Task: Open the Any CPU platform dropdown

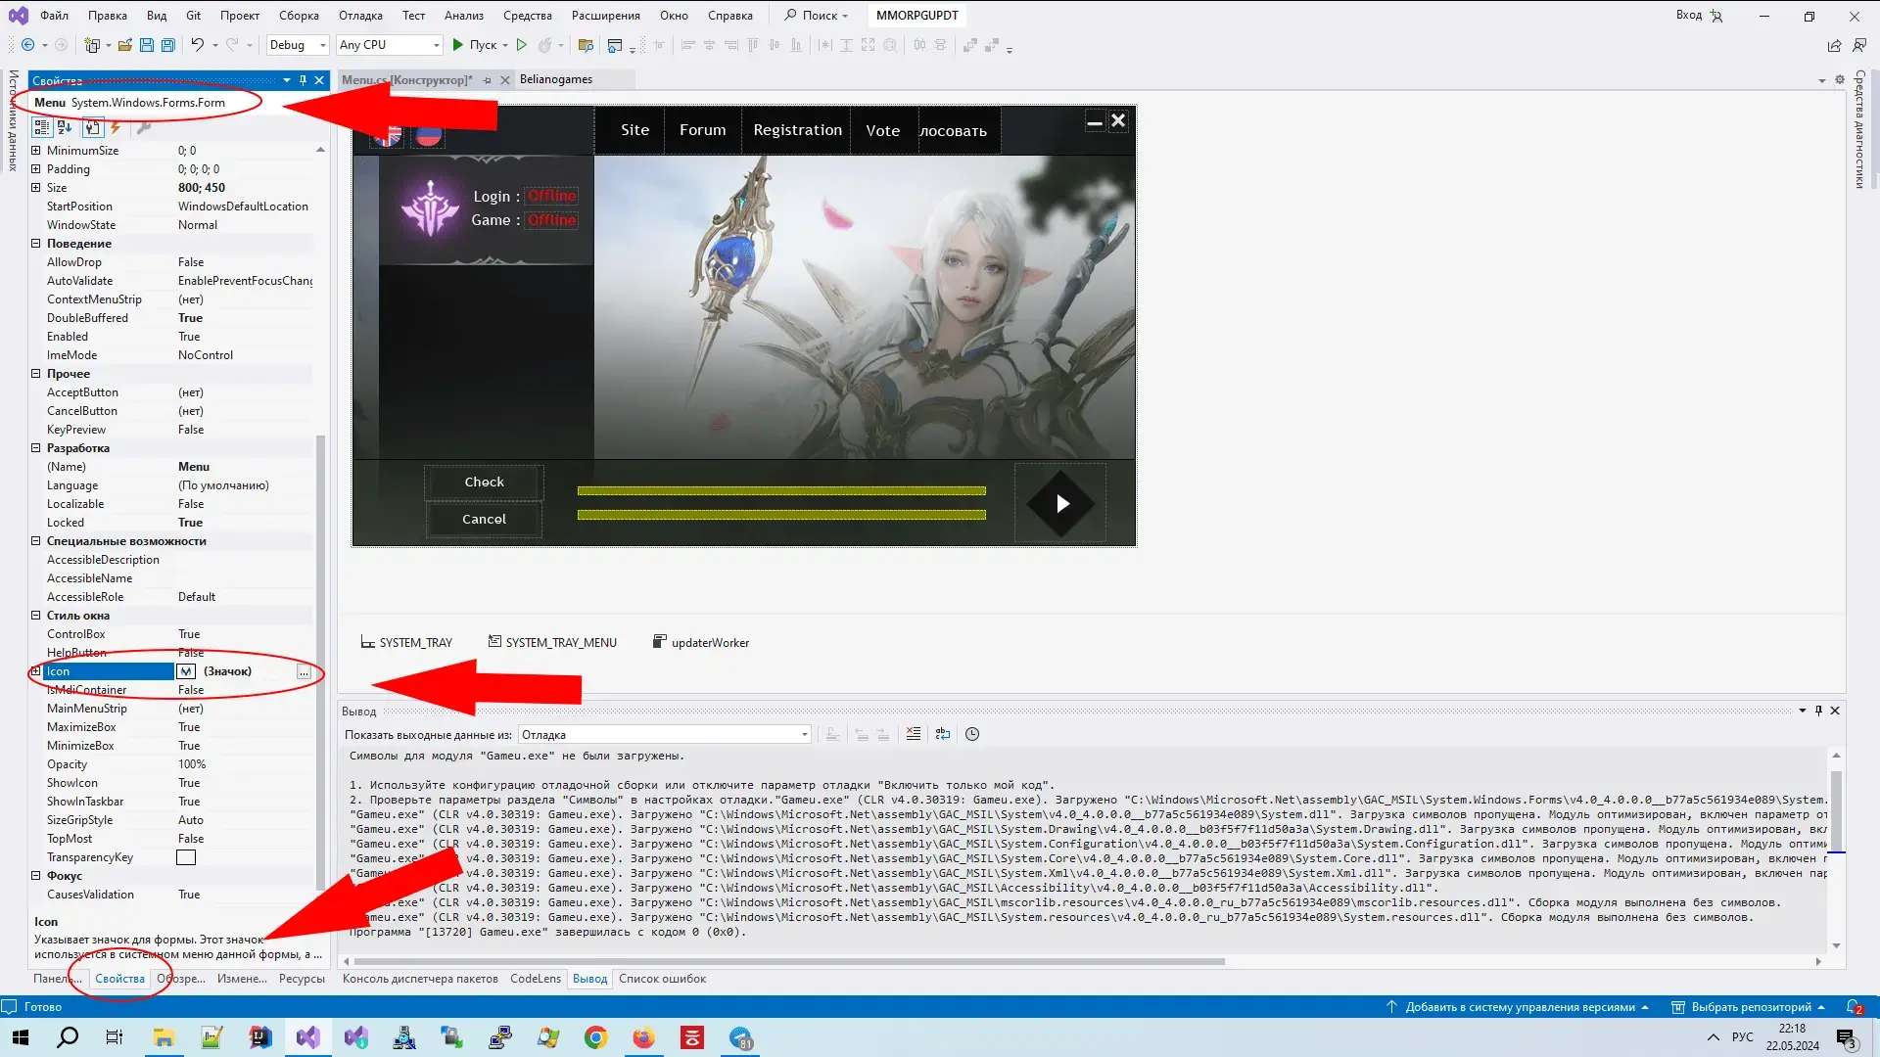Action: pyautogui.click(x=390, y=45)
